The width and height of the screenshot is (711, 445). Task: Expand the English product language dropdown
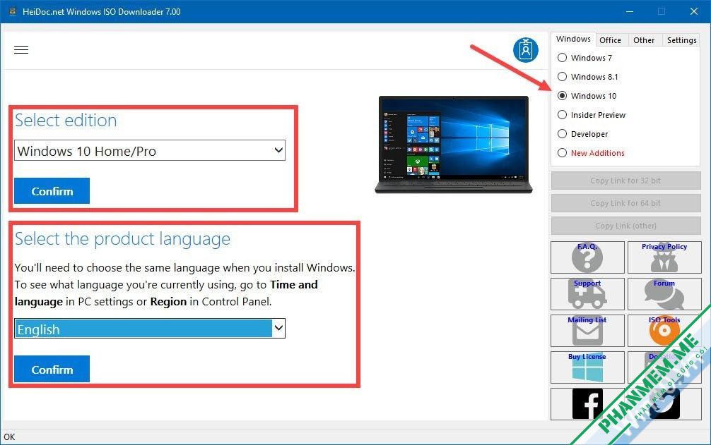(150, 329)
